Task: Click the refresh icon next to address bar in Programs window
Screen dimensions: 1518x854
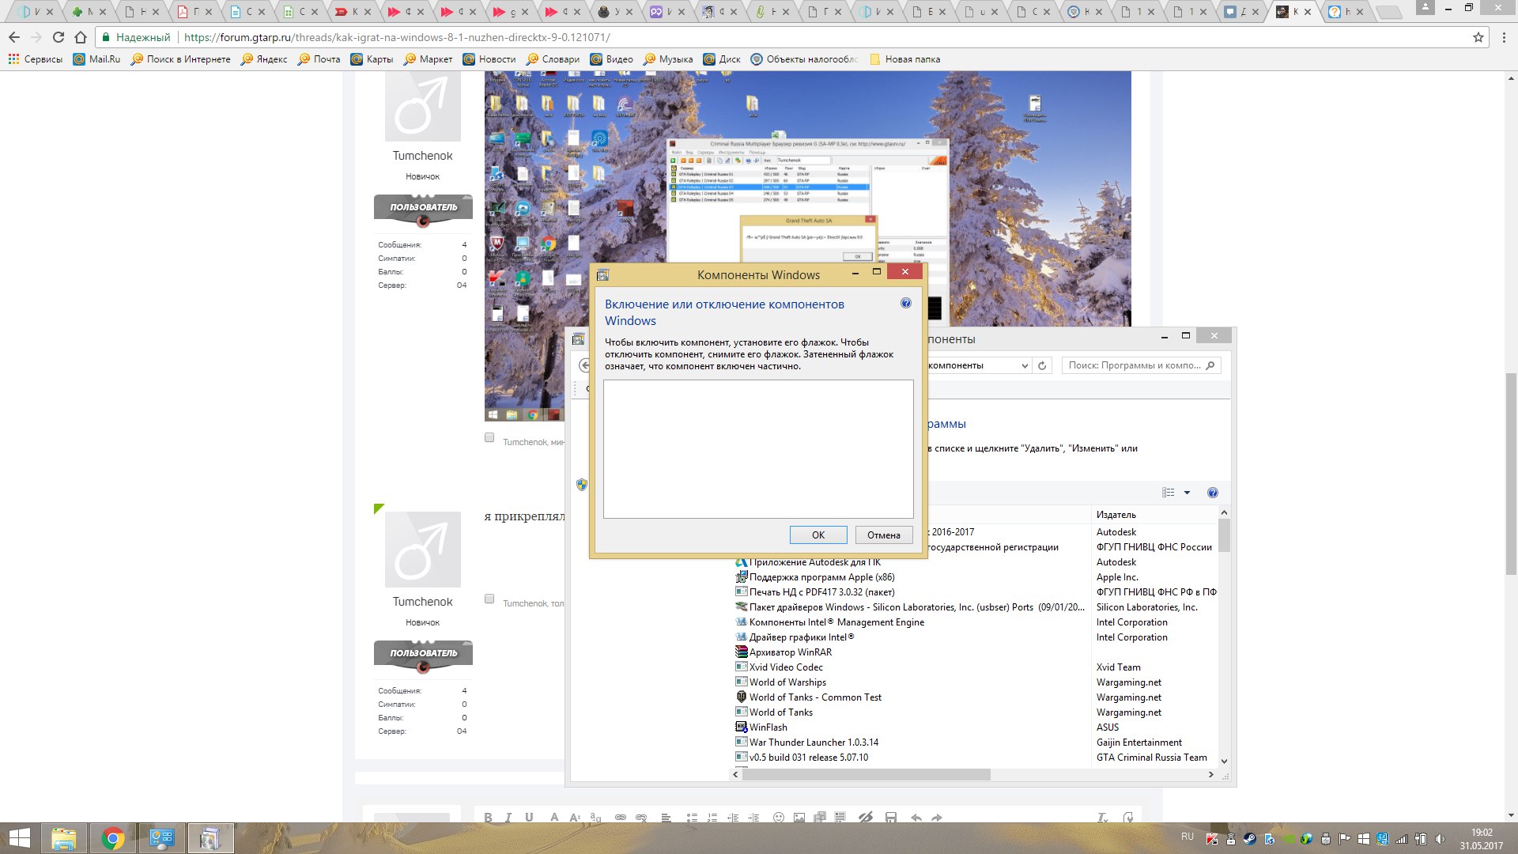Action: pyautogui.click(x=1042, y=365)
